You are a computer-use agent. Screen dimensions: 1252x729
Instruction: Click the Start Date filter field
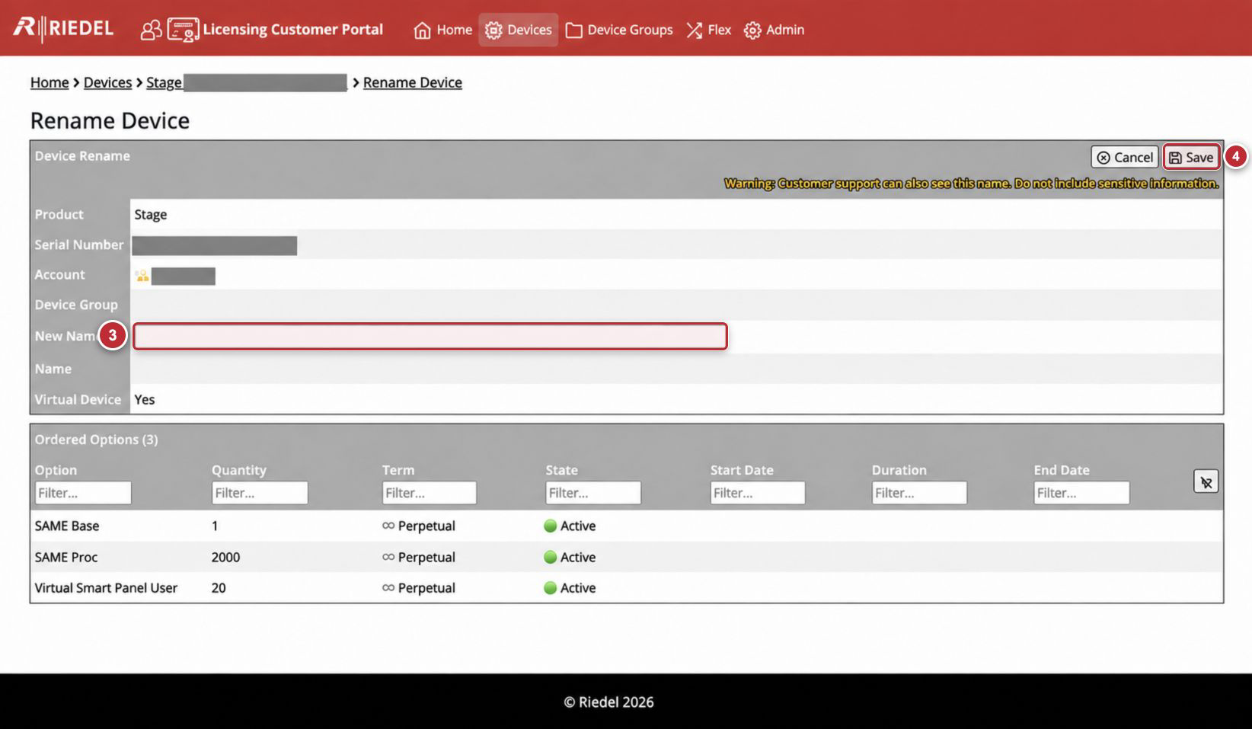[758, 493]
